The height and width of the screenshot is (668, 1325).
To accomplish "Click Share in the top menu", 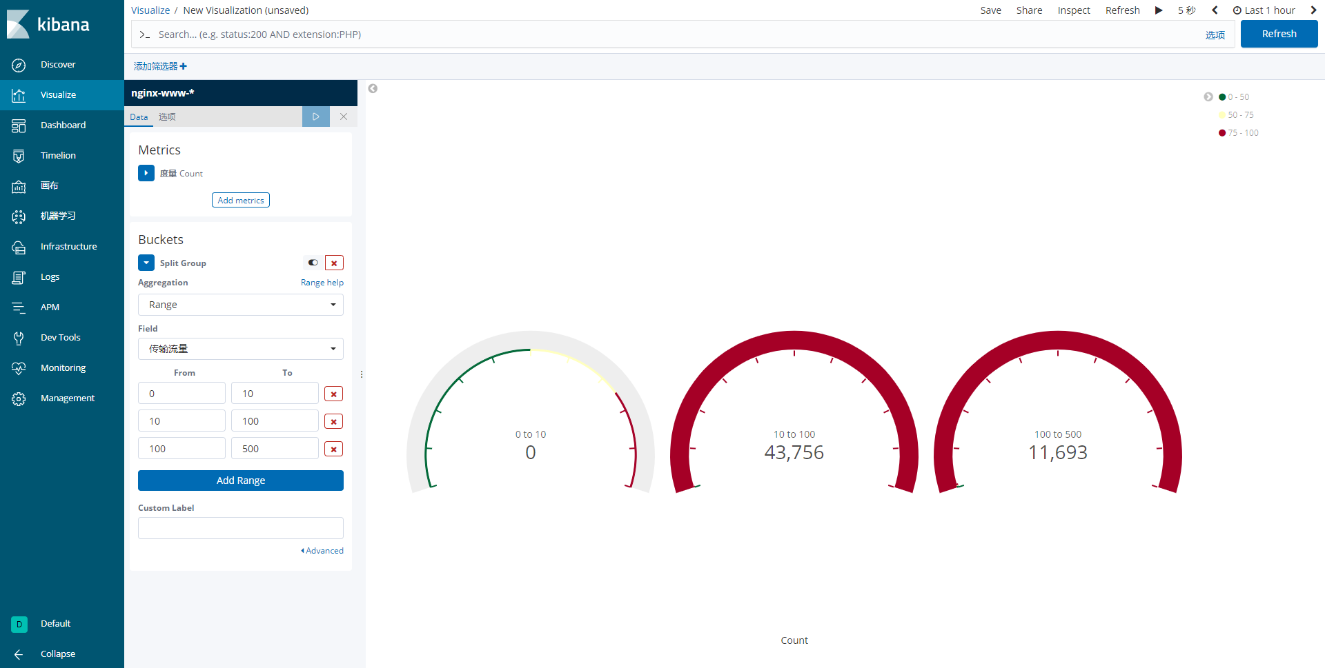I will click(1029, 10).
